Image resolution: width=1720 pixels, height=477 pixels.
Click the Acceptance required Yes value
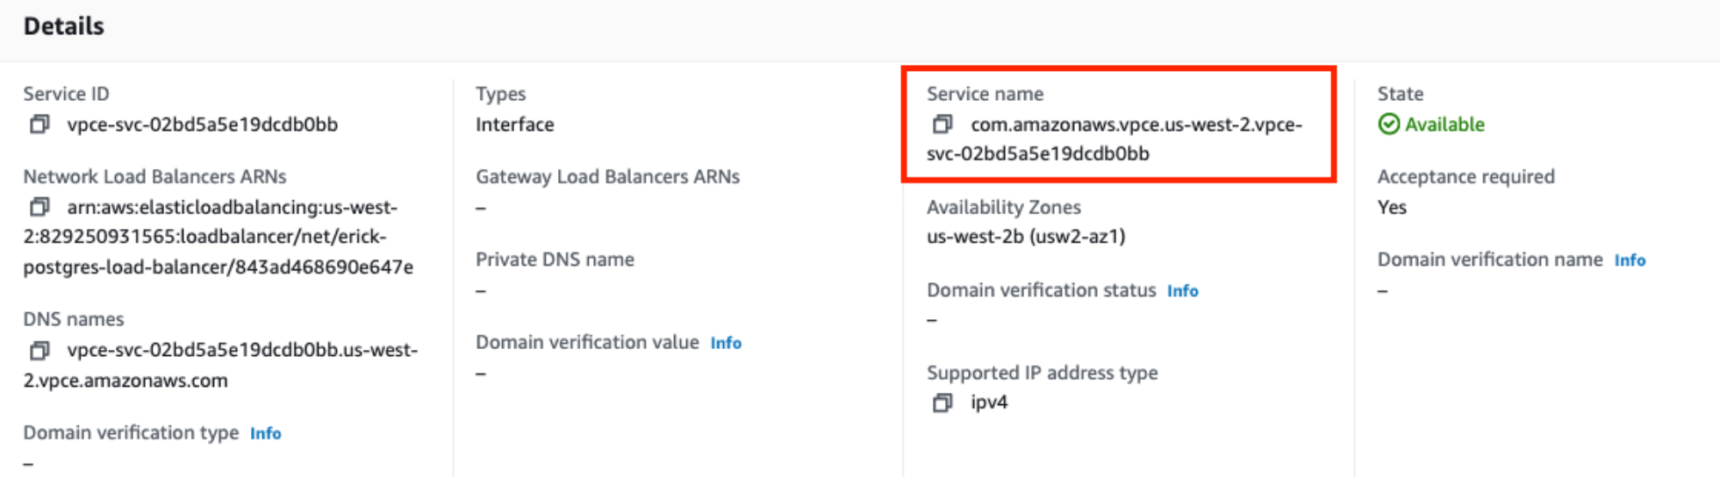tap(1392, 208)
